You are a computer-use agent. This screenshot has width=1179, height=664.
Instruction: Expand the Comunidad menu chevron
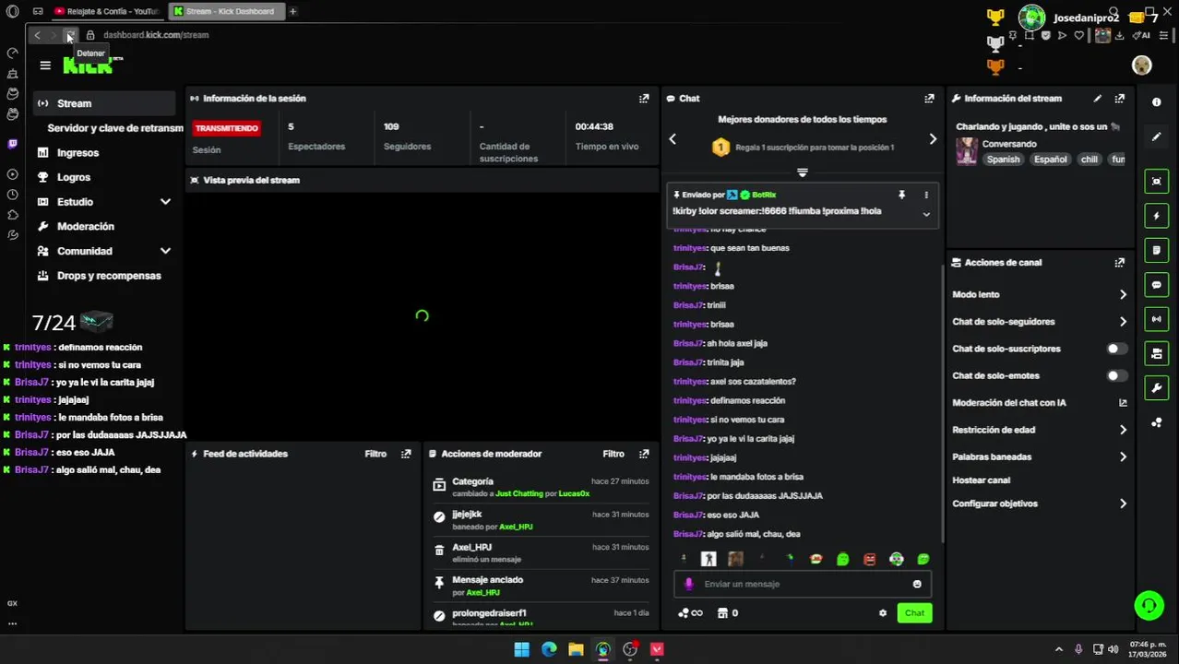[165, 251]
